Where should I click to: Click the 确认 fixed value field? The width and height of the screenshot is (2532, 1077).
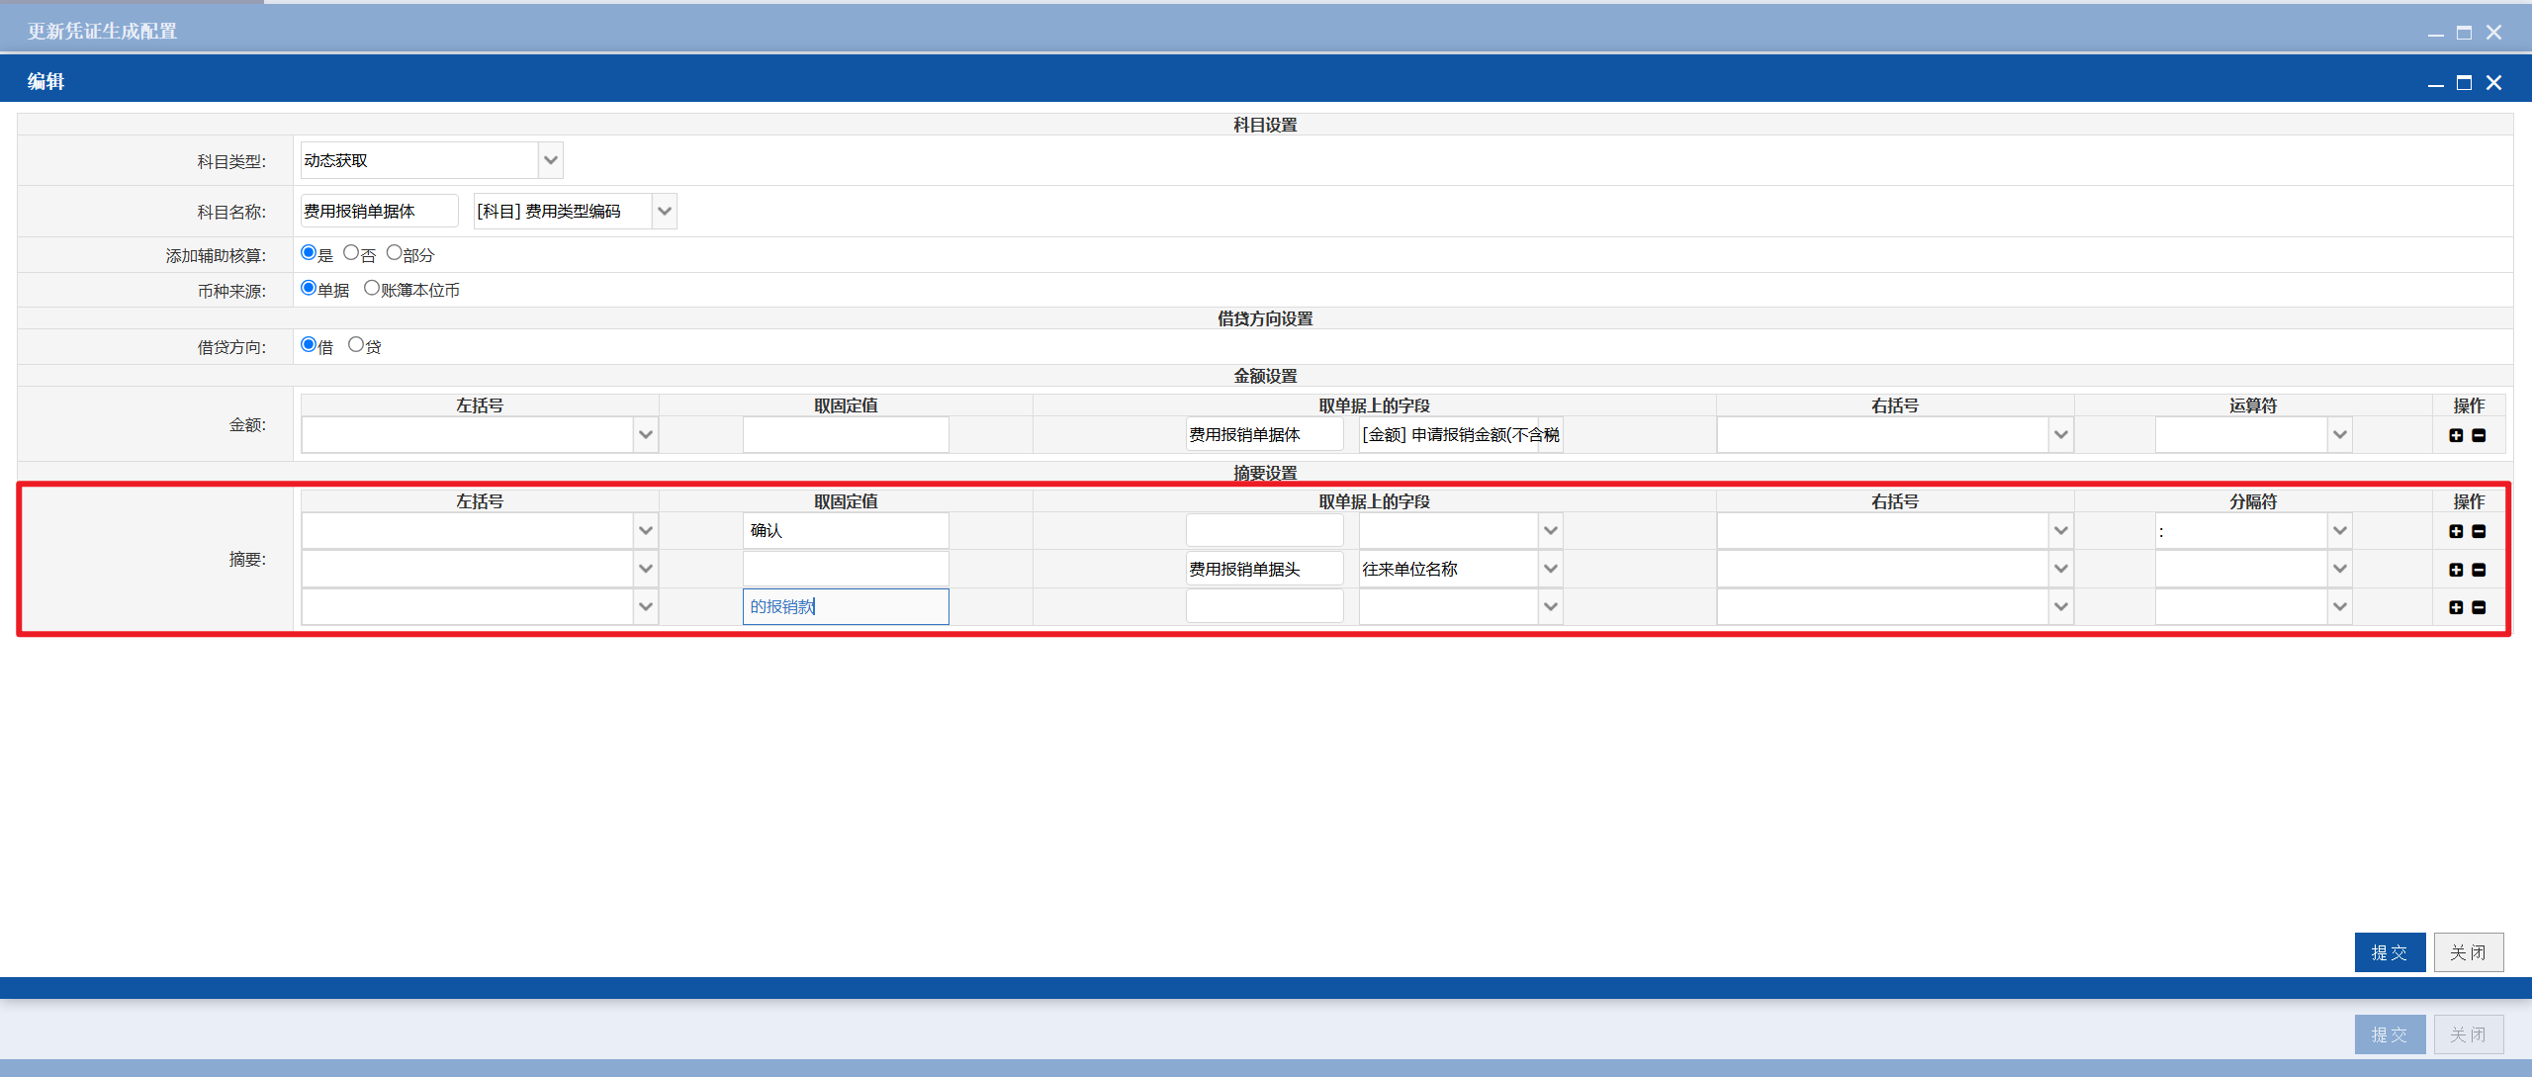coord(846,531)
